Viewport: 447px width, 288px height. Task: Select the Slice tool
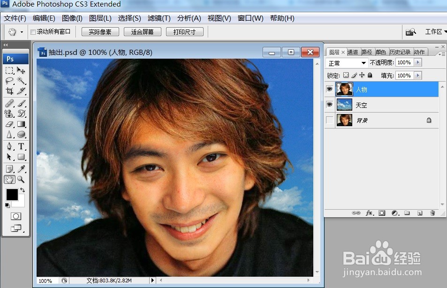[x=21, y=91]
